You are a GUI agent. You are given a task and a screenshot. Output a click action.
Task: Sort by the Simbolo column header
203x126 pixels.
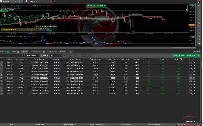coord(9,59)
